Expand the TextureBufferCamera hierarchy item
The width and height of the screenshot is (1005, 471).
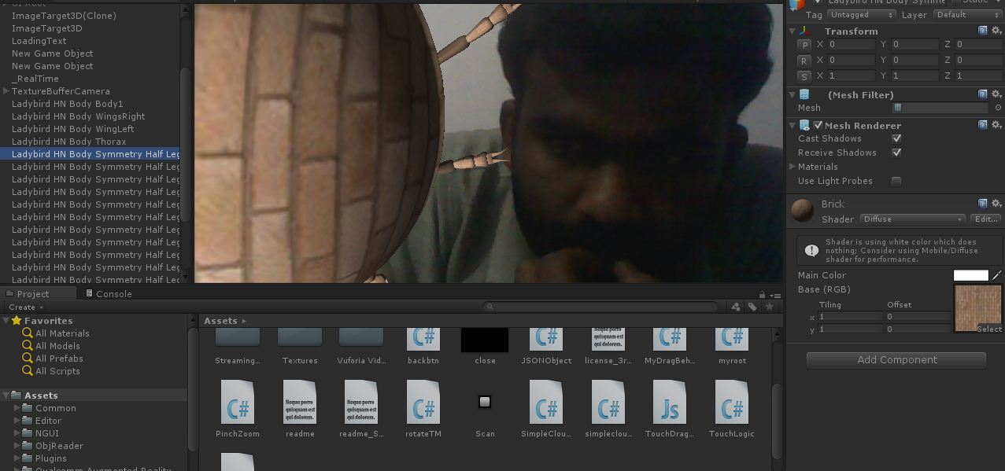(x=6, y=91)
